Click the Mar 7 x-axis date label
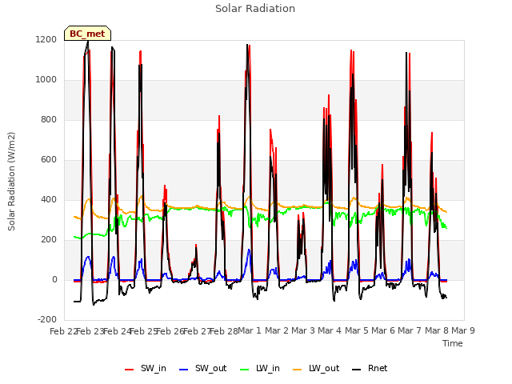The height and width of the screenshot is (384, 512). (410, 330)
